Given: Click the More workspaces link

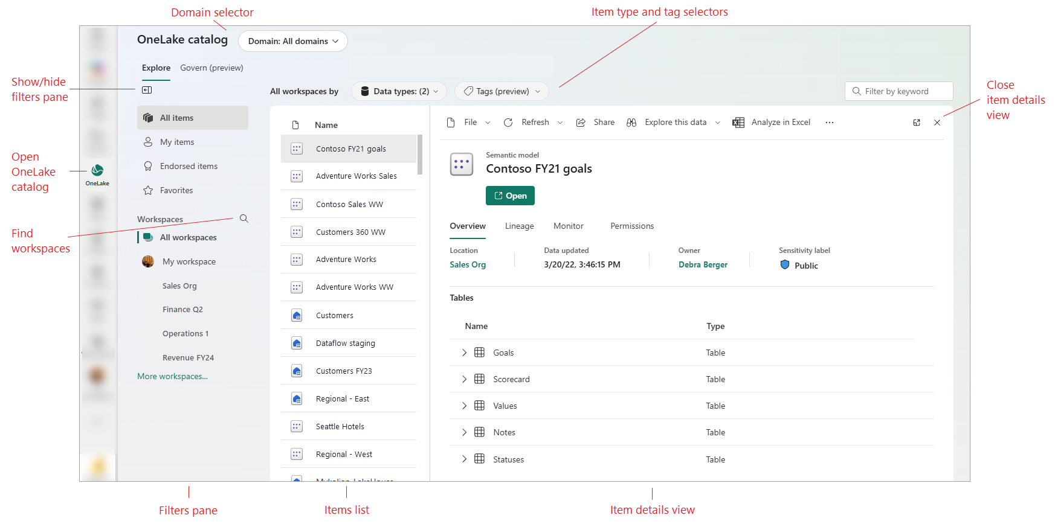Looking at the screenshot, I should (172, 376).
